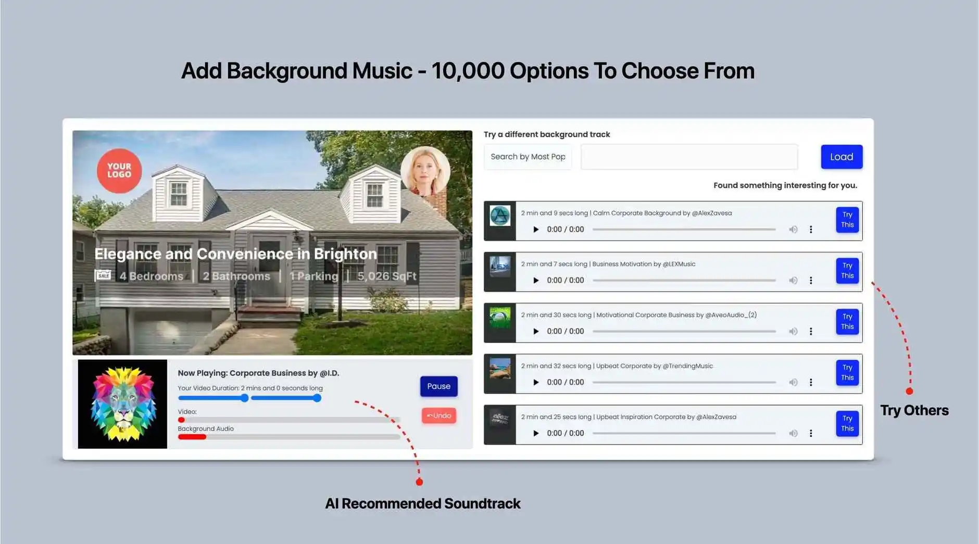The height and width of the screenshot is (544, 979).
Task: Open the three-dot menu for Business Motivation
Action: [811, 280]
